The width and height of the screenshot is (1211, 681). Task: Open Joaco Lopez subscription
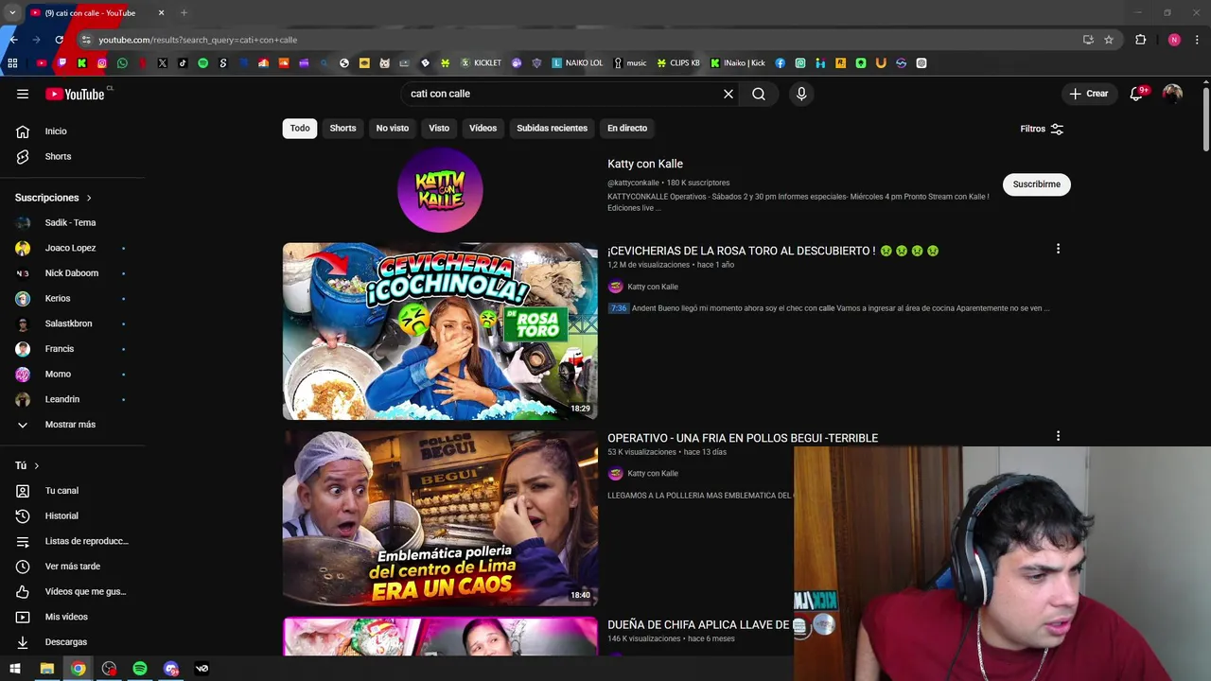point(72,248)
